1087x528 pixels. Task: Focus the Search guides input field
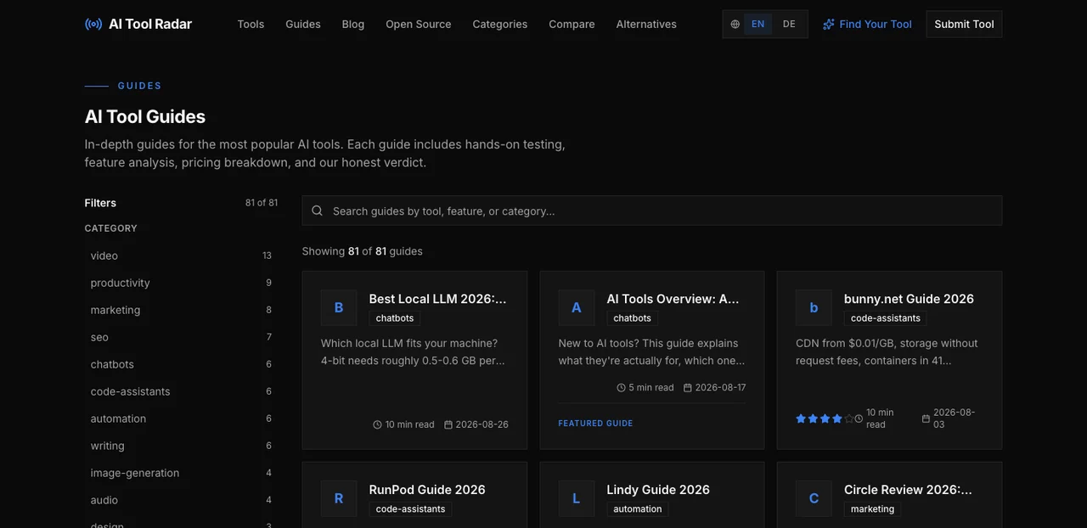click(652, 211)
